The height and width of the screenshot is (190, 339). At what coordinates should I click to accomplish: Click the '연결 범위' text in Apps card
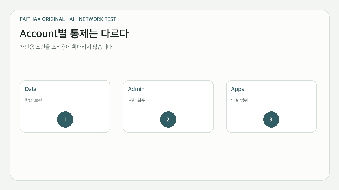point(240,100)
